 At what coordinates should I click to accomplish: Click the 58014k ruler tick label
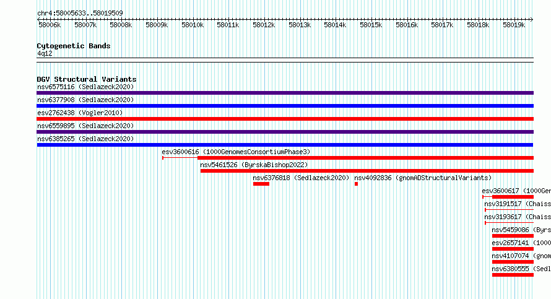tap(335, 25)
